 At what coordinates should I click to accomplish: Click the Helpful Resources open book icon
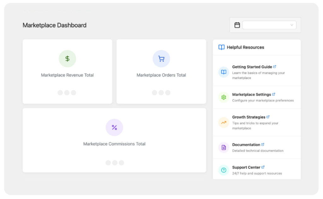tap(221, 47)
